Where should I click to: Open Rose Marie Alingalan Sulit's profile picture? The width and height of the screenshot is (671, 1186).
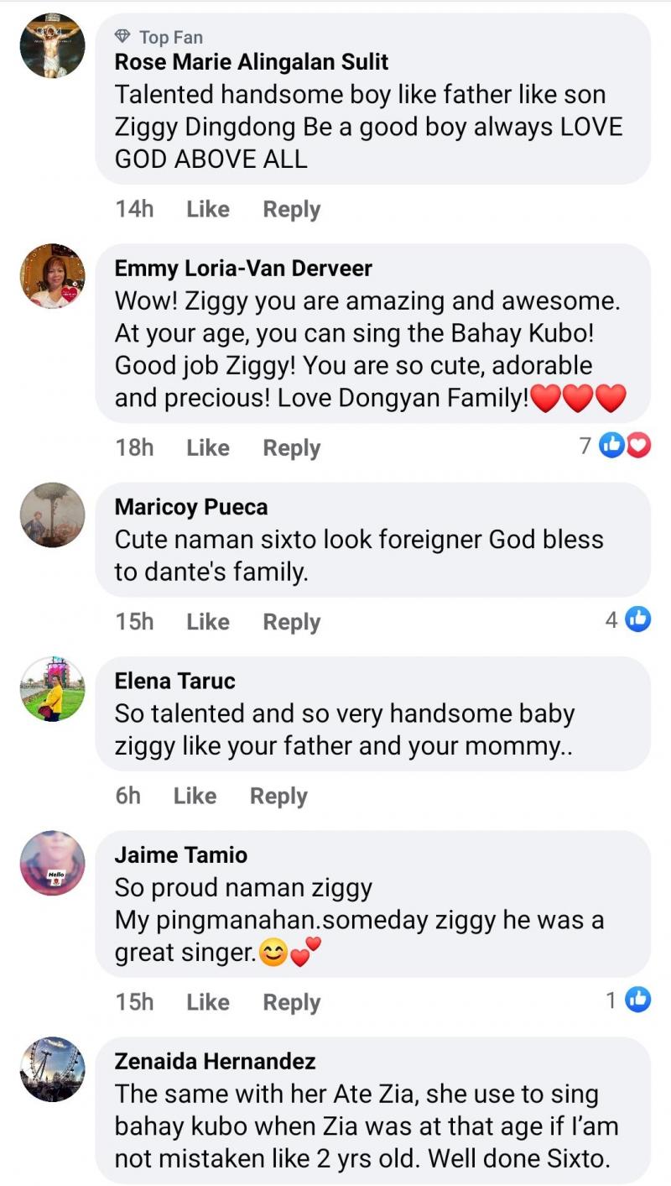click(x=52, y=46)
